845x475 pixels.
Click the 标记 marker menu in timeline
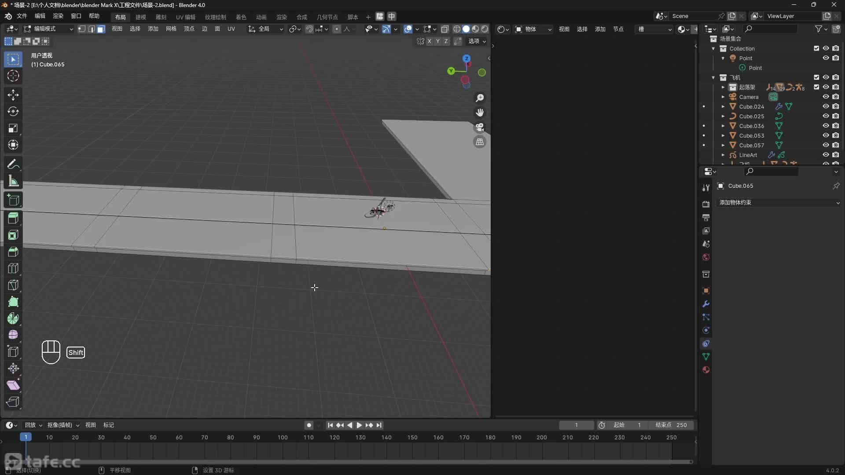108,425
